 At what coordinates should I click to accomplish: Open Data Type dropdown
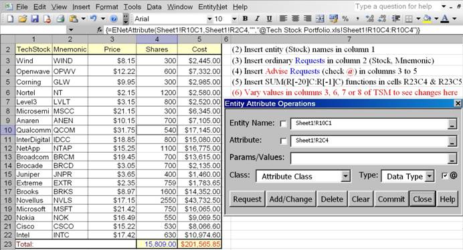(430, 177)
